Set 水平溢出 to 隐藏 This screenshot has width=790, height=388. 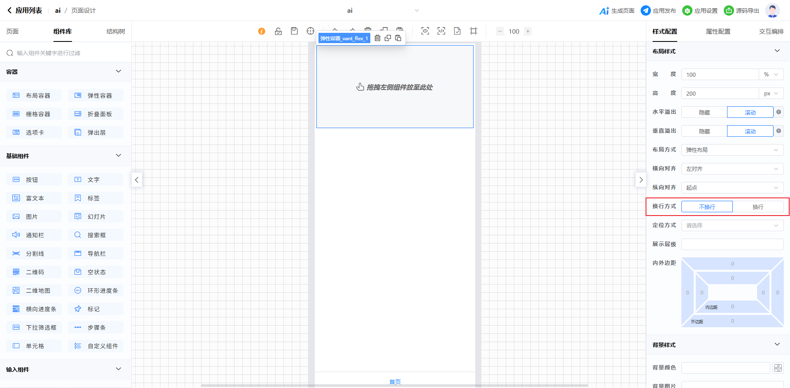point(704,112)
